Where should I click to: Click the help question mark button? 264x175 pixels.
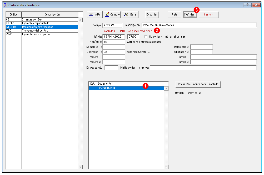(x=247, y=5)
